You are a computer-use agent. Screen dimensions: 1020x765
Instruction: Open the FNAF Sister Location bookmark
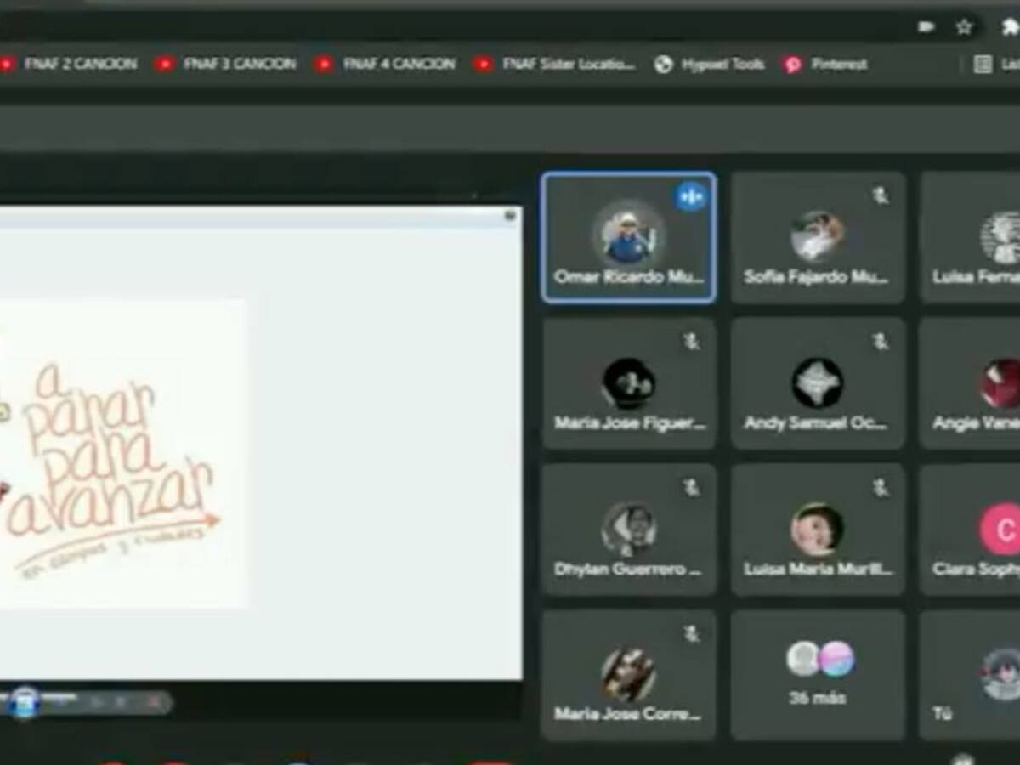pyautogui.click(x=554, y=64)
